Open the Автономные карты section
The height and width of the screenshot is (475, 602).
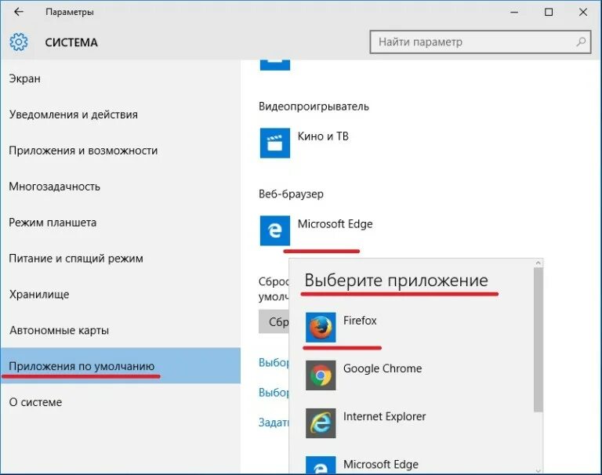(120, 330)
